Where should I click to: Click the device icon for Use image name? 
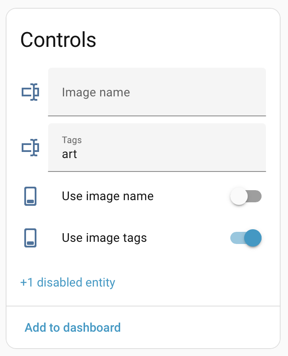(x=30, y=196)
